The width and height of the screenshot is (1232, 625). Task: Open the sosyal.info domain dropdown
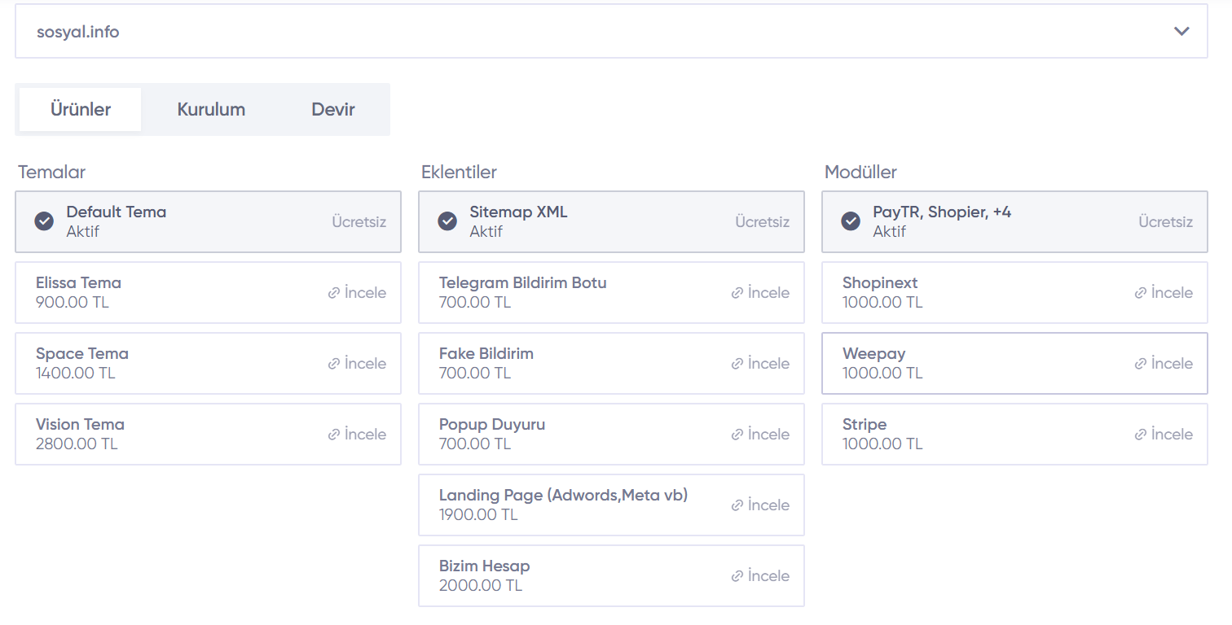(x=611, y=32)
